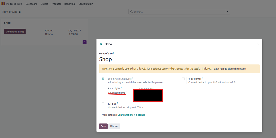This screenshot has height=138, width=276.
Task: Click the Point of Sale app title
Action: (x=14, y=4)
